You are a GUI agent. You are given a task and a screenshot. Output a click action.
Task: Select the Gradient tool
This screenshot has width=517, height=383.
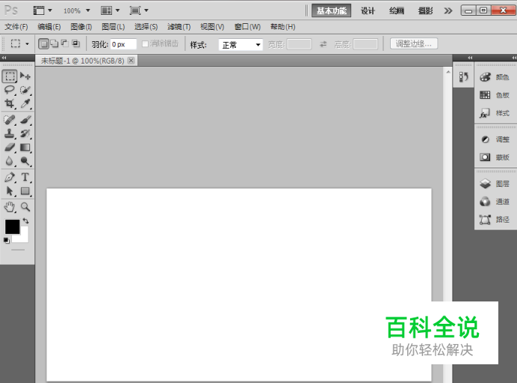pos(25,147)
